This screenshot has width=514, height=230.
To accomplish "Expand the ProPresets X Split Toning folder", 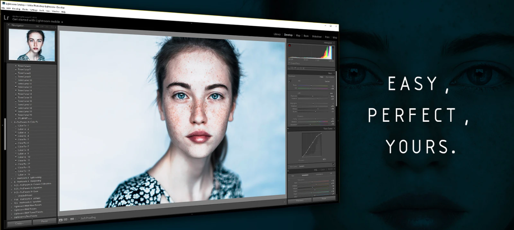I will [11, 178].
